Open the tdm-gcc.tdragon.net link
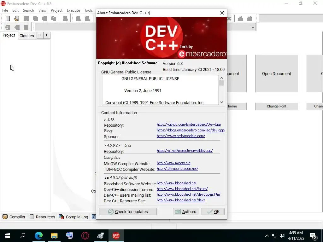Screen dimensions: 323x242 [177, 169]
